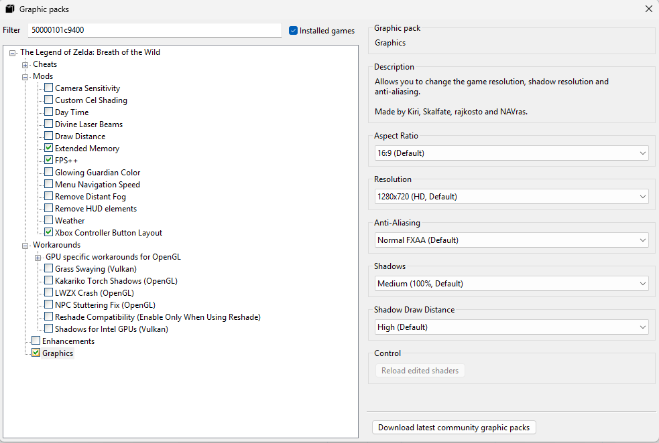The height and width of the screenshot is (443, 659).
Task: Enable the Camera Sensitivity mod checkbox
Action: click(49, 88)
